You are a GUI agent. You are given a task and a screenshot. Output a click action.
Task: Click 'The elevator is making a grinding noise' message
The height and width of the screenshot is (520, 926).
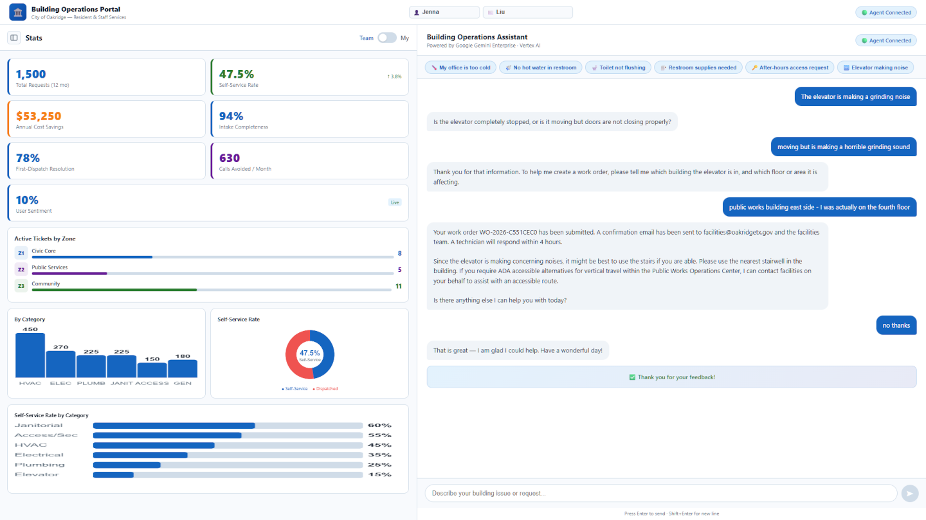(x=855, y=97)
